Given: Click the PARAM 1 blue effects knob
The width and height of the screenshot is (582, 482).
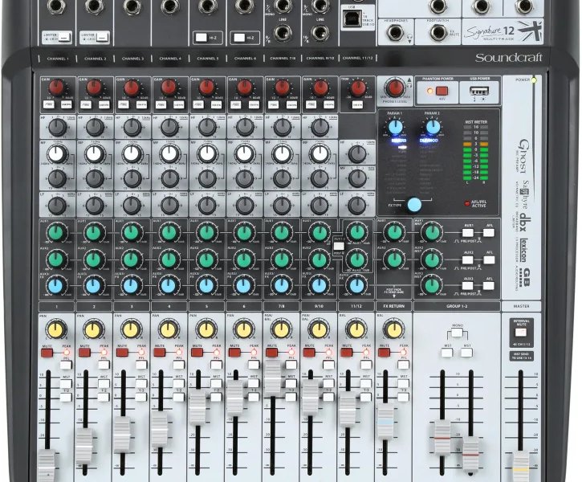Looking at the screenshot, I should point(395,127).
